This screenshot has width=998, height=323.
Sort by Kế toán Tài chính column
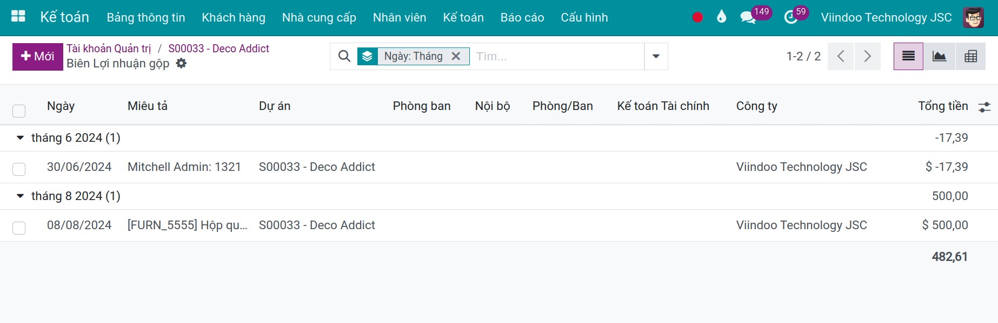tap(663, 106)
